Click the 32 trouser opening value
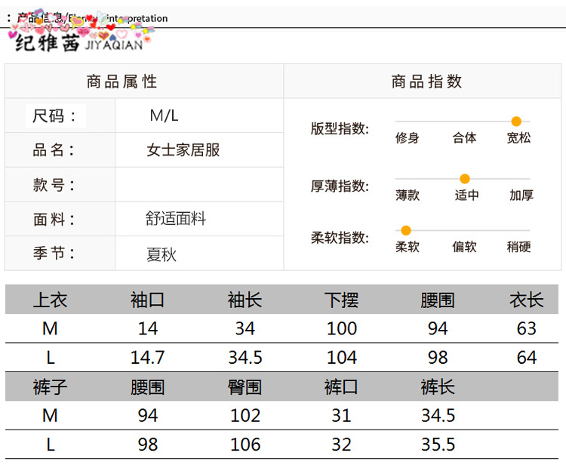Viewport: 566px width, 468px height. click(x=341, y=444)
